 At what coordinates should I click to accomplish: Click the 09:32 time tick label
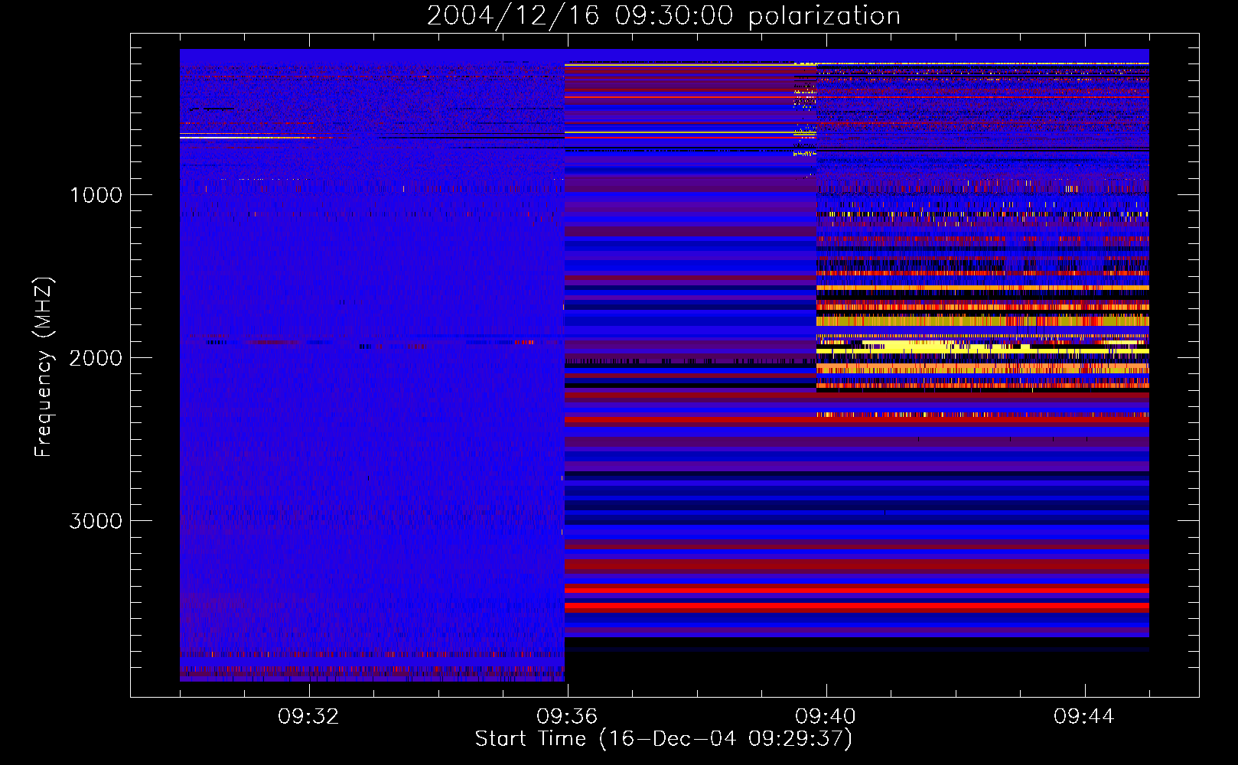[x=308, y=717]
